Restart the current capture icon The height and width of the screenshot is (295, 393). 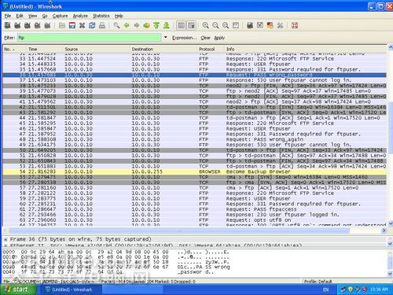[x=47, y=25]
